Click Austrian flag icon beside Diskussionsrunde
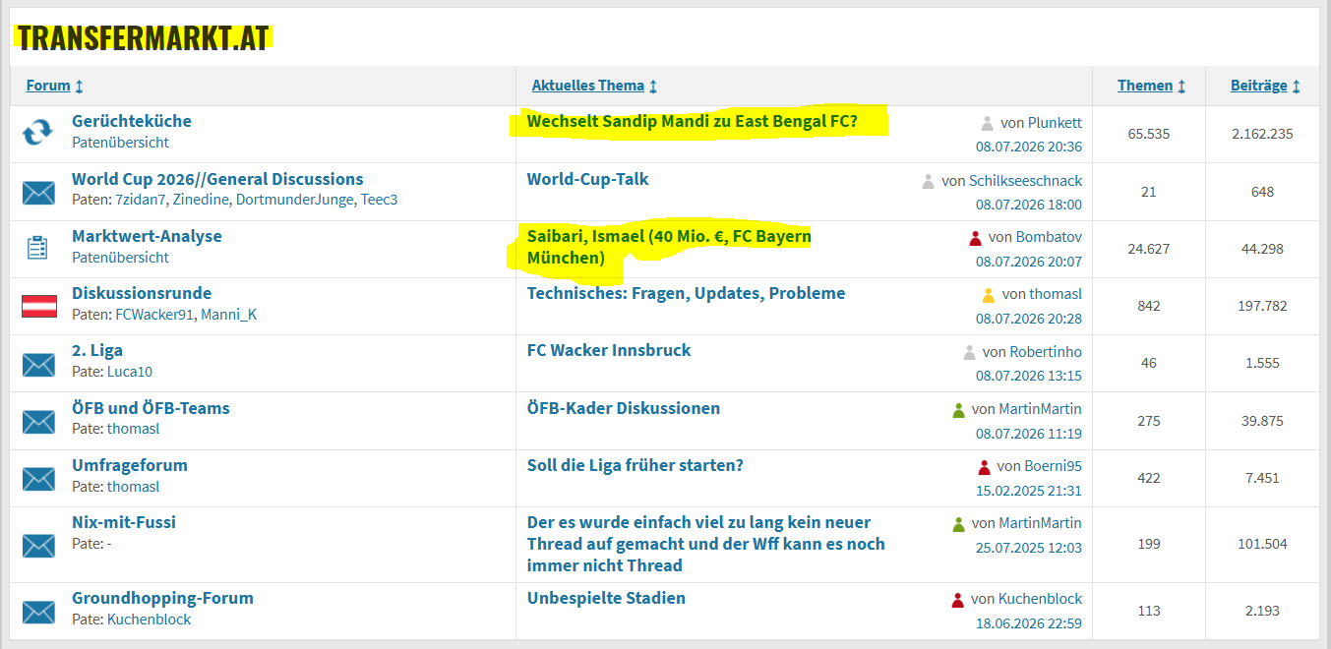The height and width of the screenshot is (649, 1331). [x=38, y=306]
